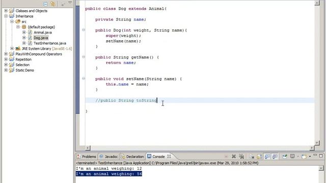Switch to the Declaration tab

(x=132, y=157)
